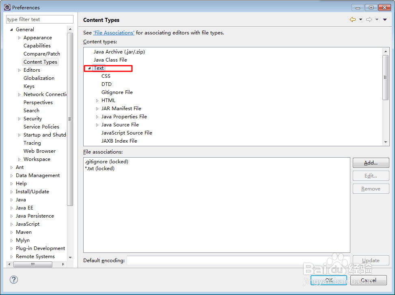Open the Search preference page
This screenshot has height=295, width=395.
click(31, 110)
